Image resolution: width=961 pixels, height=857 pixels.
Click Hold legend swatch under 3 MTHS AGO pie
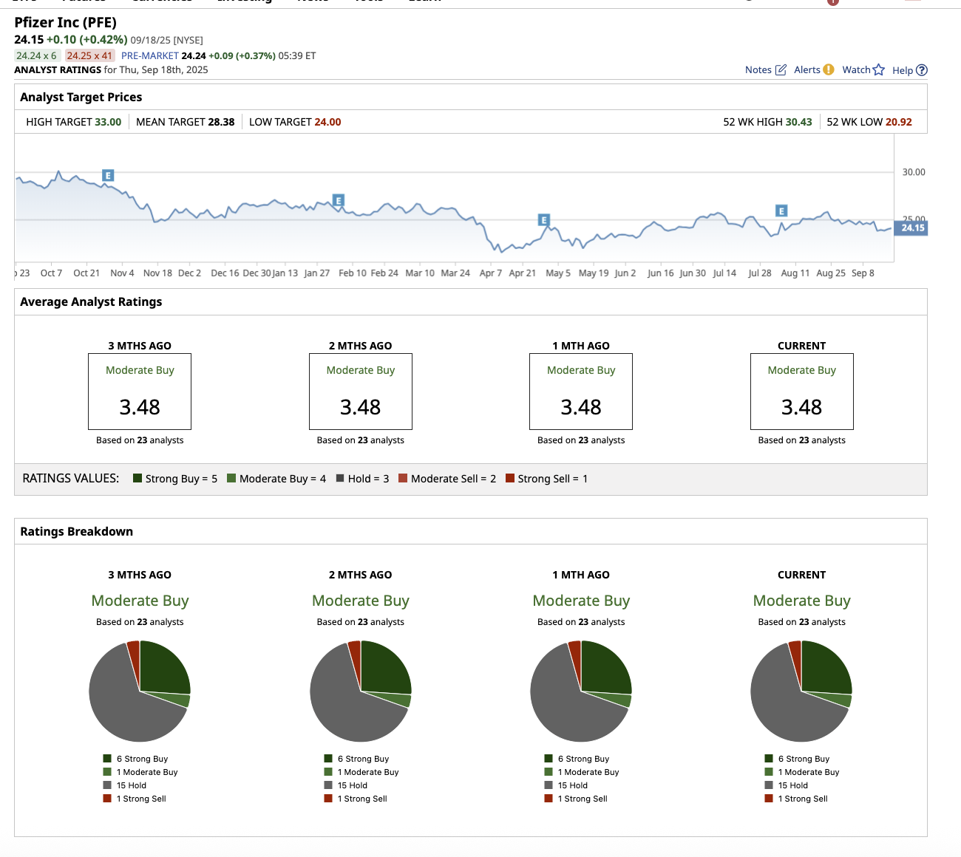pyautogui.click(x=108, y=785)
